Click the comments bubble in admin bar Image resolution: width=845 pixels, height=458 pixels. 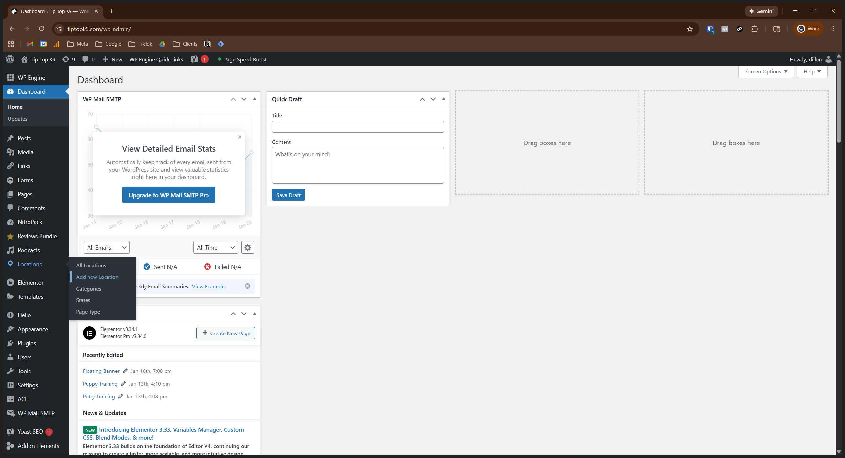(86, 59)
